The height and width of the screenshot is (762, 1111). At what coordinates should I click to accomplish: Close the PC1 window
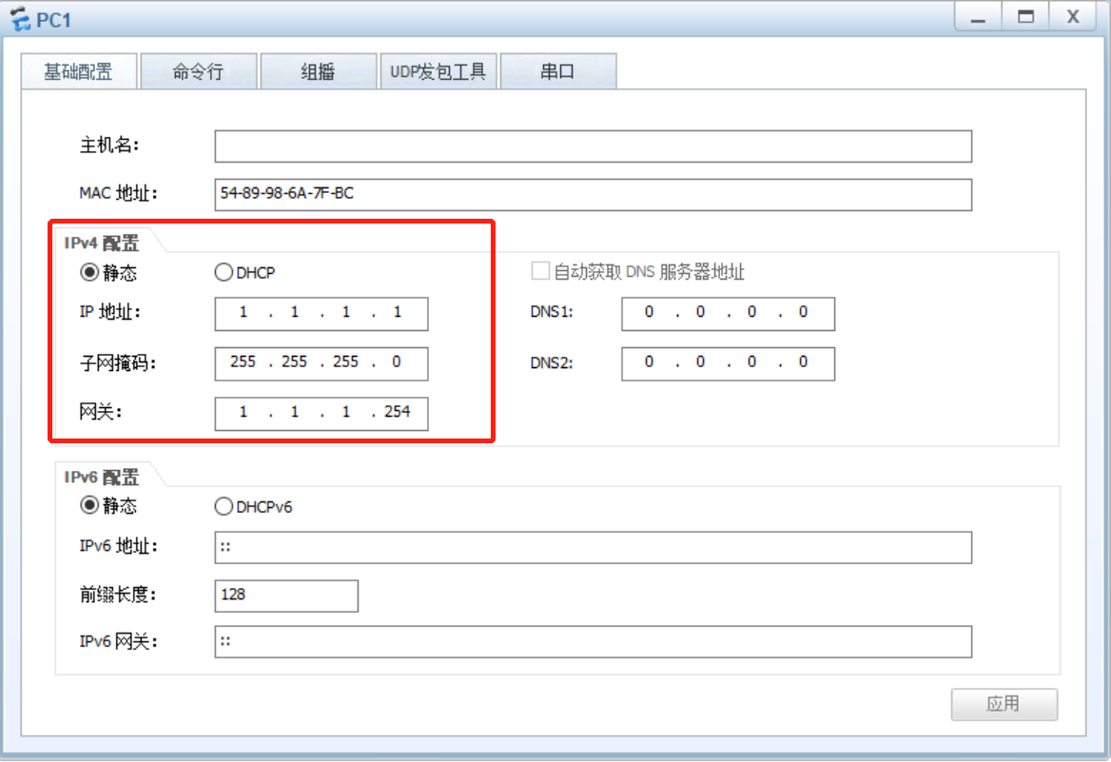coord(1073,17)
